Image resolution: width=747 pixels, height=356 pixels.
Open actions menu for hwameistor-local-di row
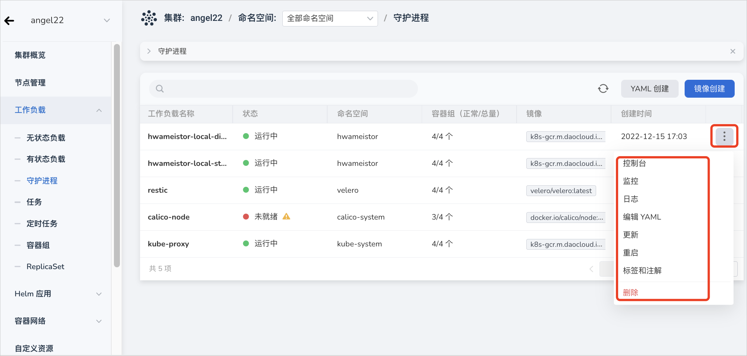coord(724,136)
